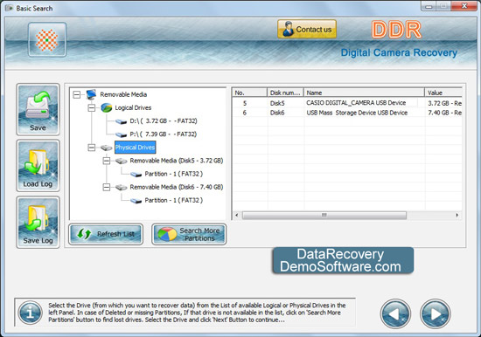Sort by the Disk num... column header
The width and height of the screenshot is (481, 337).
pos(285,93)
